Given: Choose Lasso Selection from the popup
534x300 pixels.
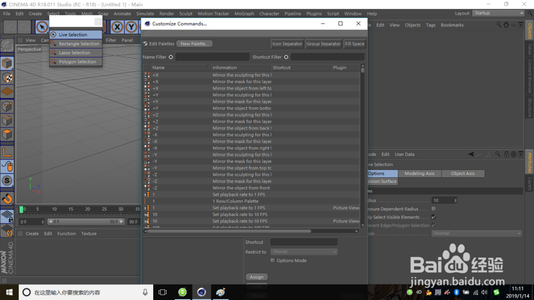Looking at the screenshot, I should [76, 53].
